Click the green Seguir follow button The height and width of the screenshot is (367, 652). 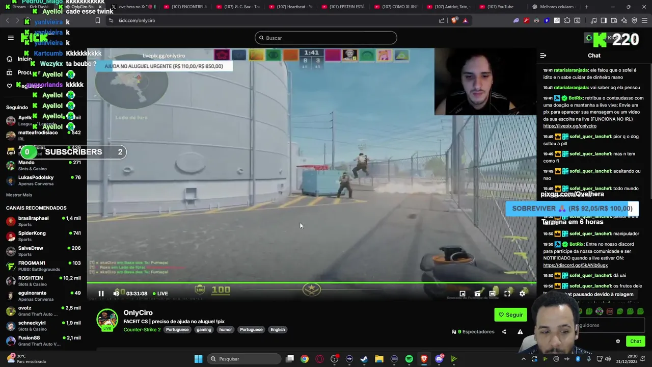pos(510,314)
